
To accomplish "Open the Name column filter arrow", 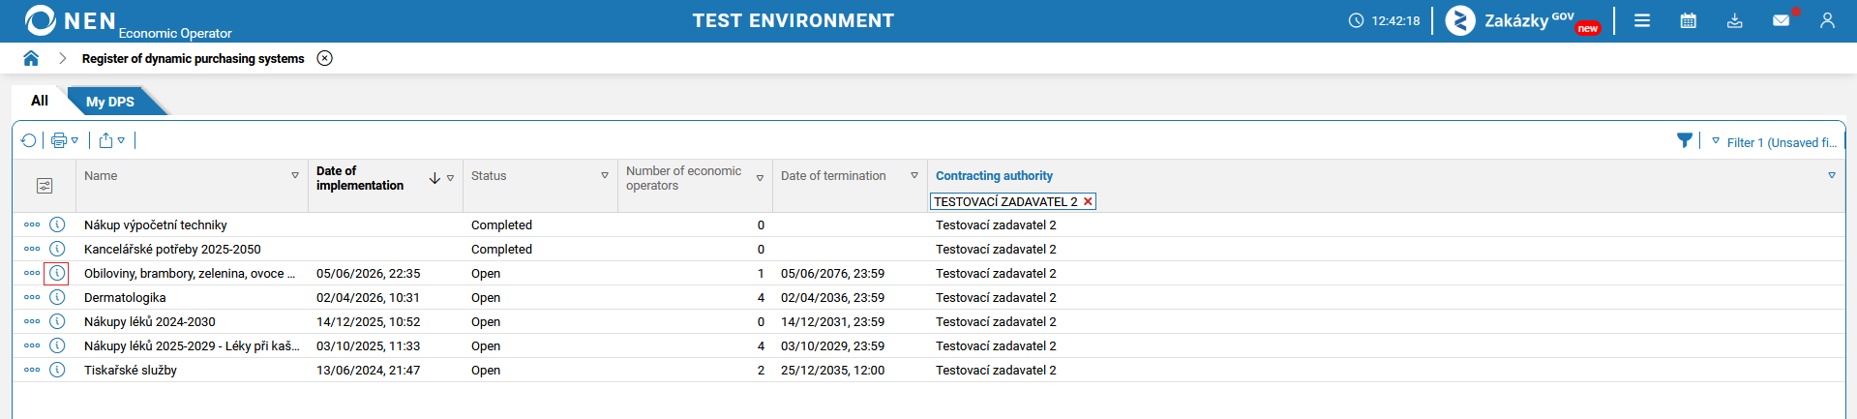I will pyautogui.click(x=295, y=175).
